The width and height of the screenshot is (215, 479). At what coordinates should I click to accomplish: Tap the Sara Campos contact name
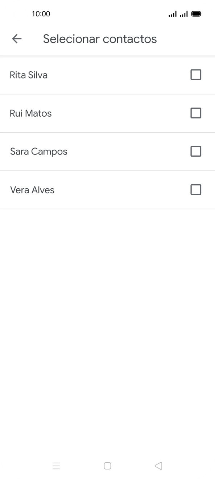pyautogui.click(x=38, y=151)
